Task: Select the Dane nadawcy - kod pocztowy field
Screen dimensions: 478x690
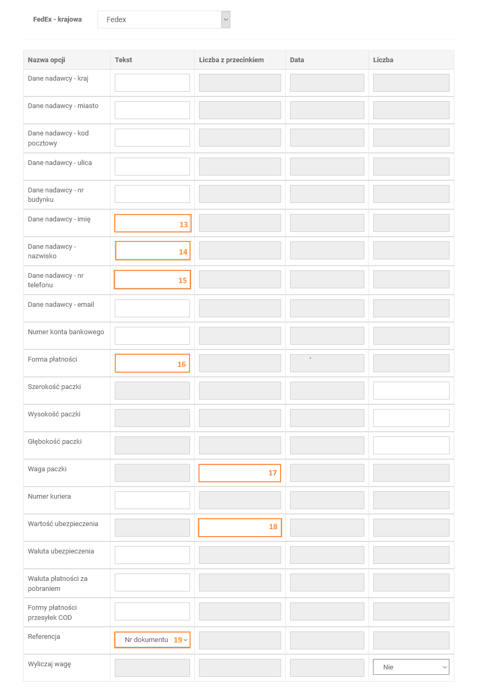Action: [x=152, y=138]
